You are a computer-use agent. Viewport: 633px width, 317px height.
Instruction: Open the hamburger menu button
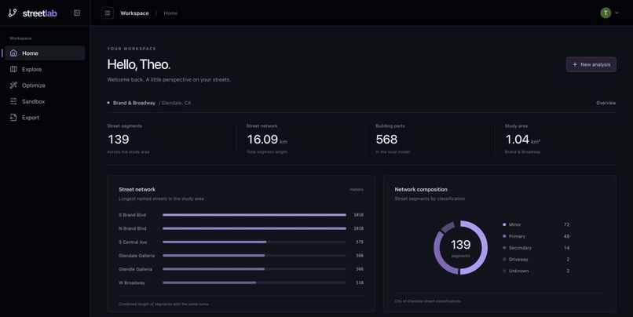108,13
